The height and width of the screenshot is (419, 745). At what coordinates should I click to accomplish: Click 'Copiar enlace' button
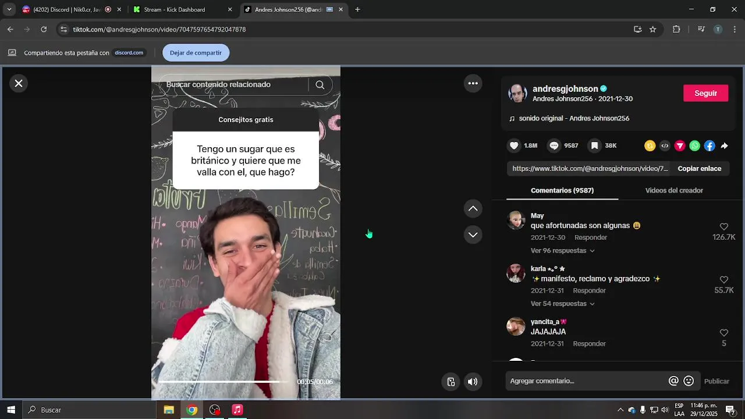699,169
